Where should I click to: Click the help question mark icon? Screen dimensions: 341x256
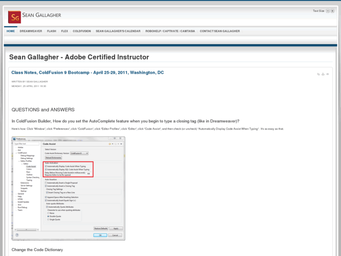17,235
